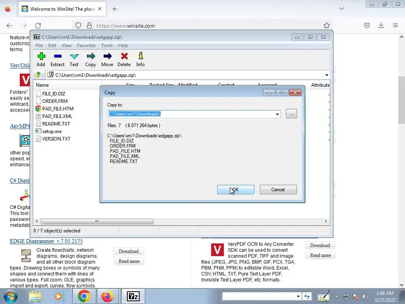Screen dimensions: 405x304
Task: Click Firefox back navigation arrow
Action: point(9,26)
